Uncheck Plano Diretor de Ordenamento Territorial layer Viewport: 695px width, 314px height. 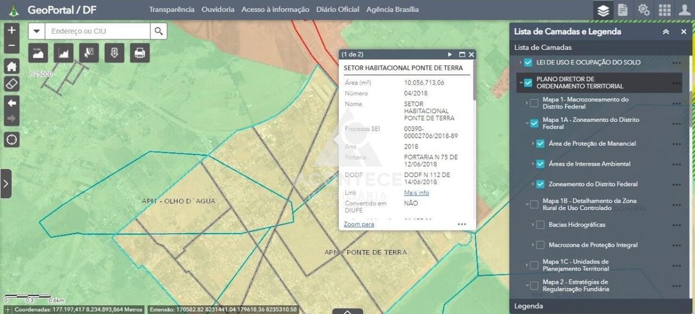[528, 83]
